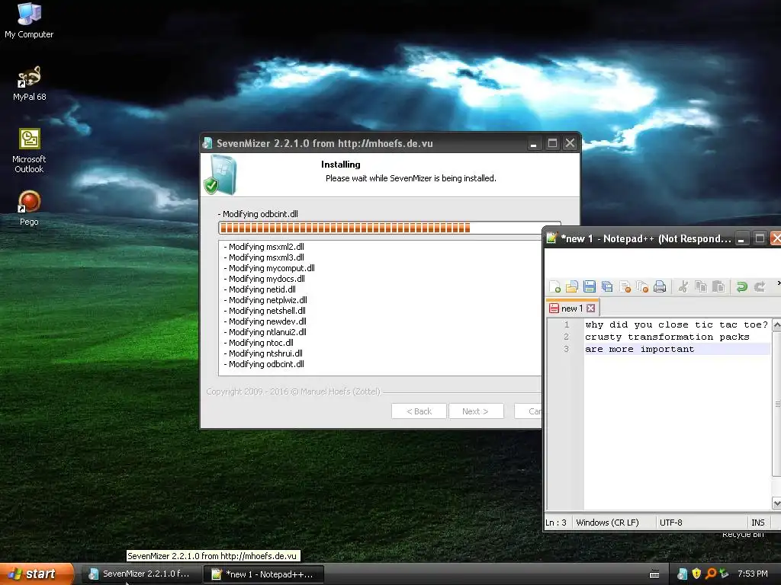Click line number 2 in Notepad++ margin
This screenshot has width=781, height=585.
click(567, 337)
